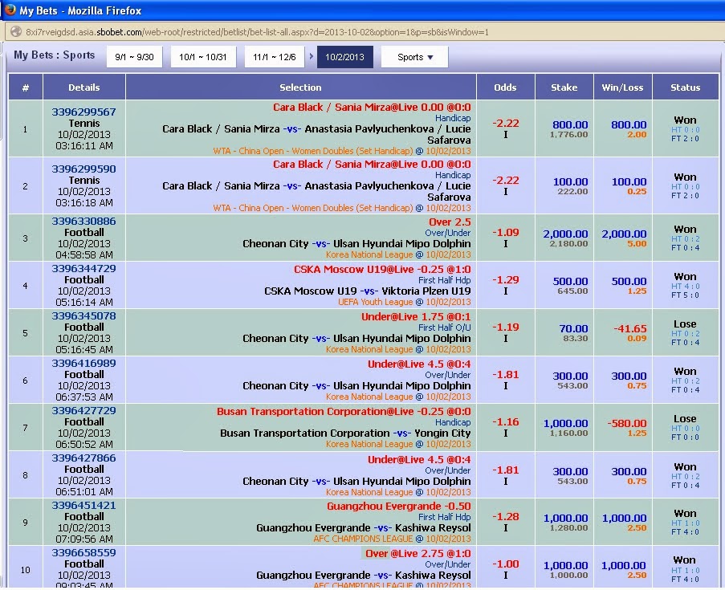Click the -1.29 odds value in row 4
Image resolution: width=725 pixels, height=590 pixels.
click(x=505, y=279)
